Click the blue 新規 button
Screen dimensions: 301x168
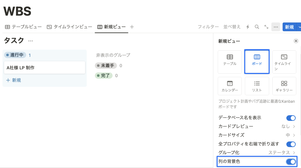(x=289, y=27)
